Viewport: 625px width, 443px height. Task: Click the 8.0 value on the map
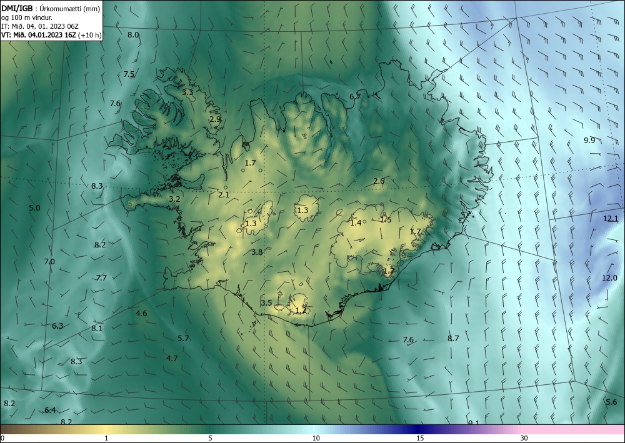click(x=133, y=34)
